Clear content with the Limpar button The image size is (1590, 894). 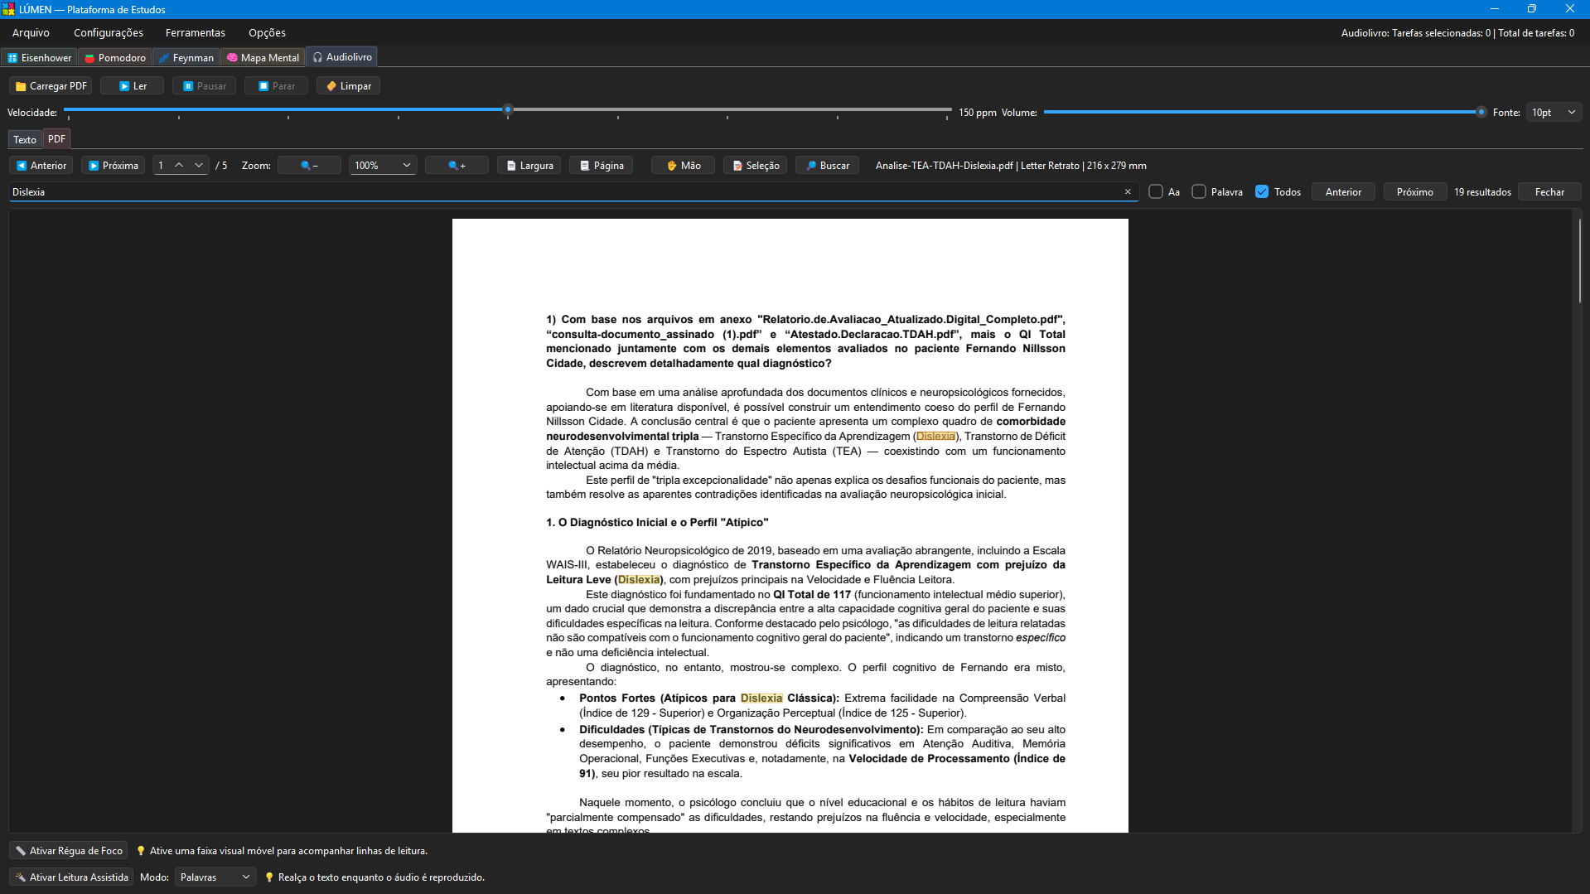point(348,86)
